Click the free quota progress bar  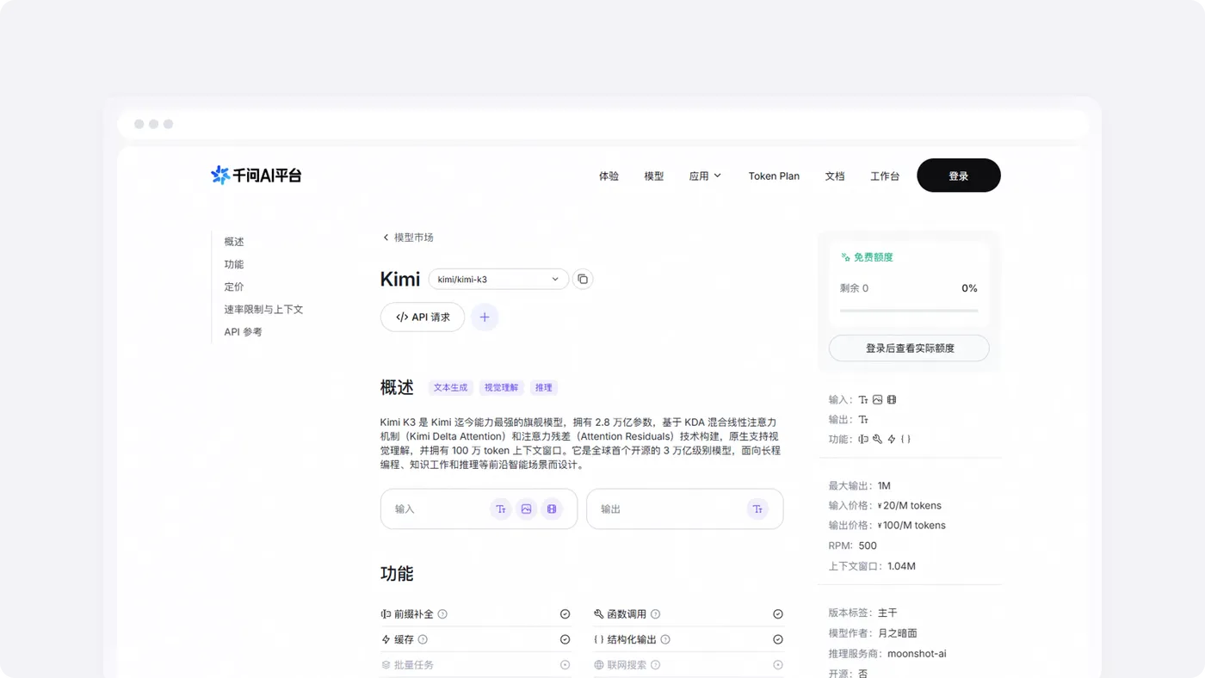(x=909, y=310)
